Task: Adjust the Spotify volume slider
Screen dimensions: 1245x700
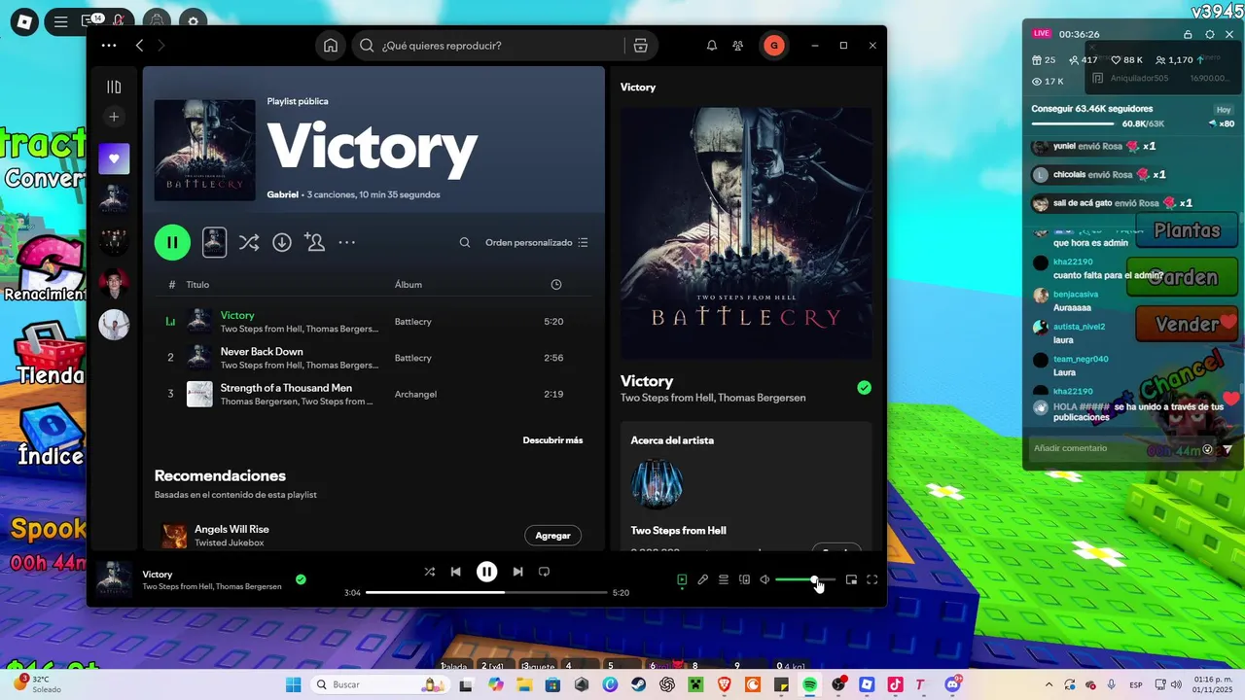Action: point(805,579)
